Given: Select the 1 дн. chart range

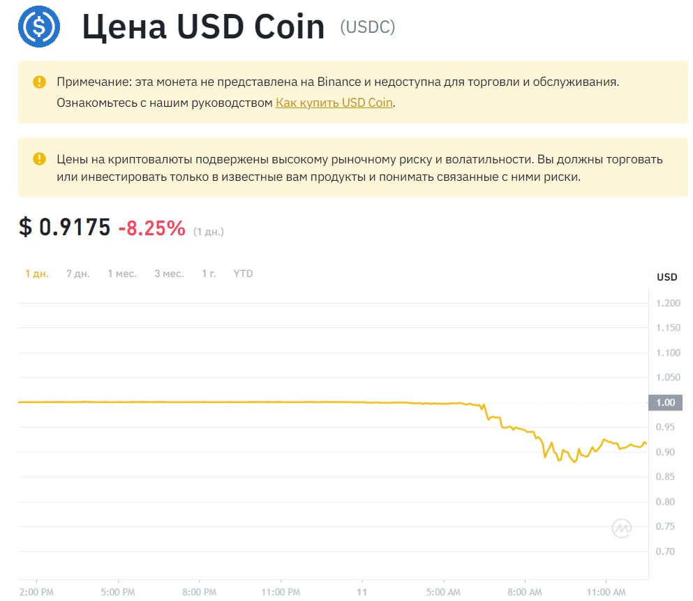Looking at the screenshot, I should [37, 274].
